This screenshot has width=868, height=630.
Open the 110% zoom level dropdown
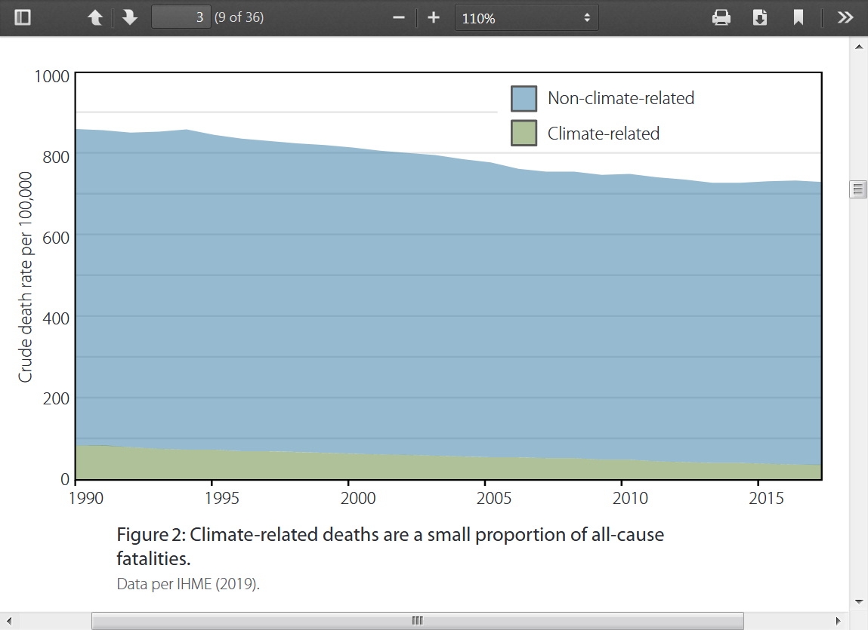pos(527,18)
